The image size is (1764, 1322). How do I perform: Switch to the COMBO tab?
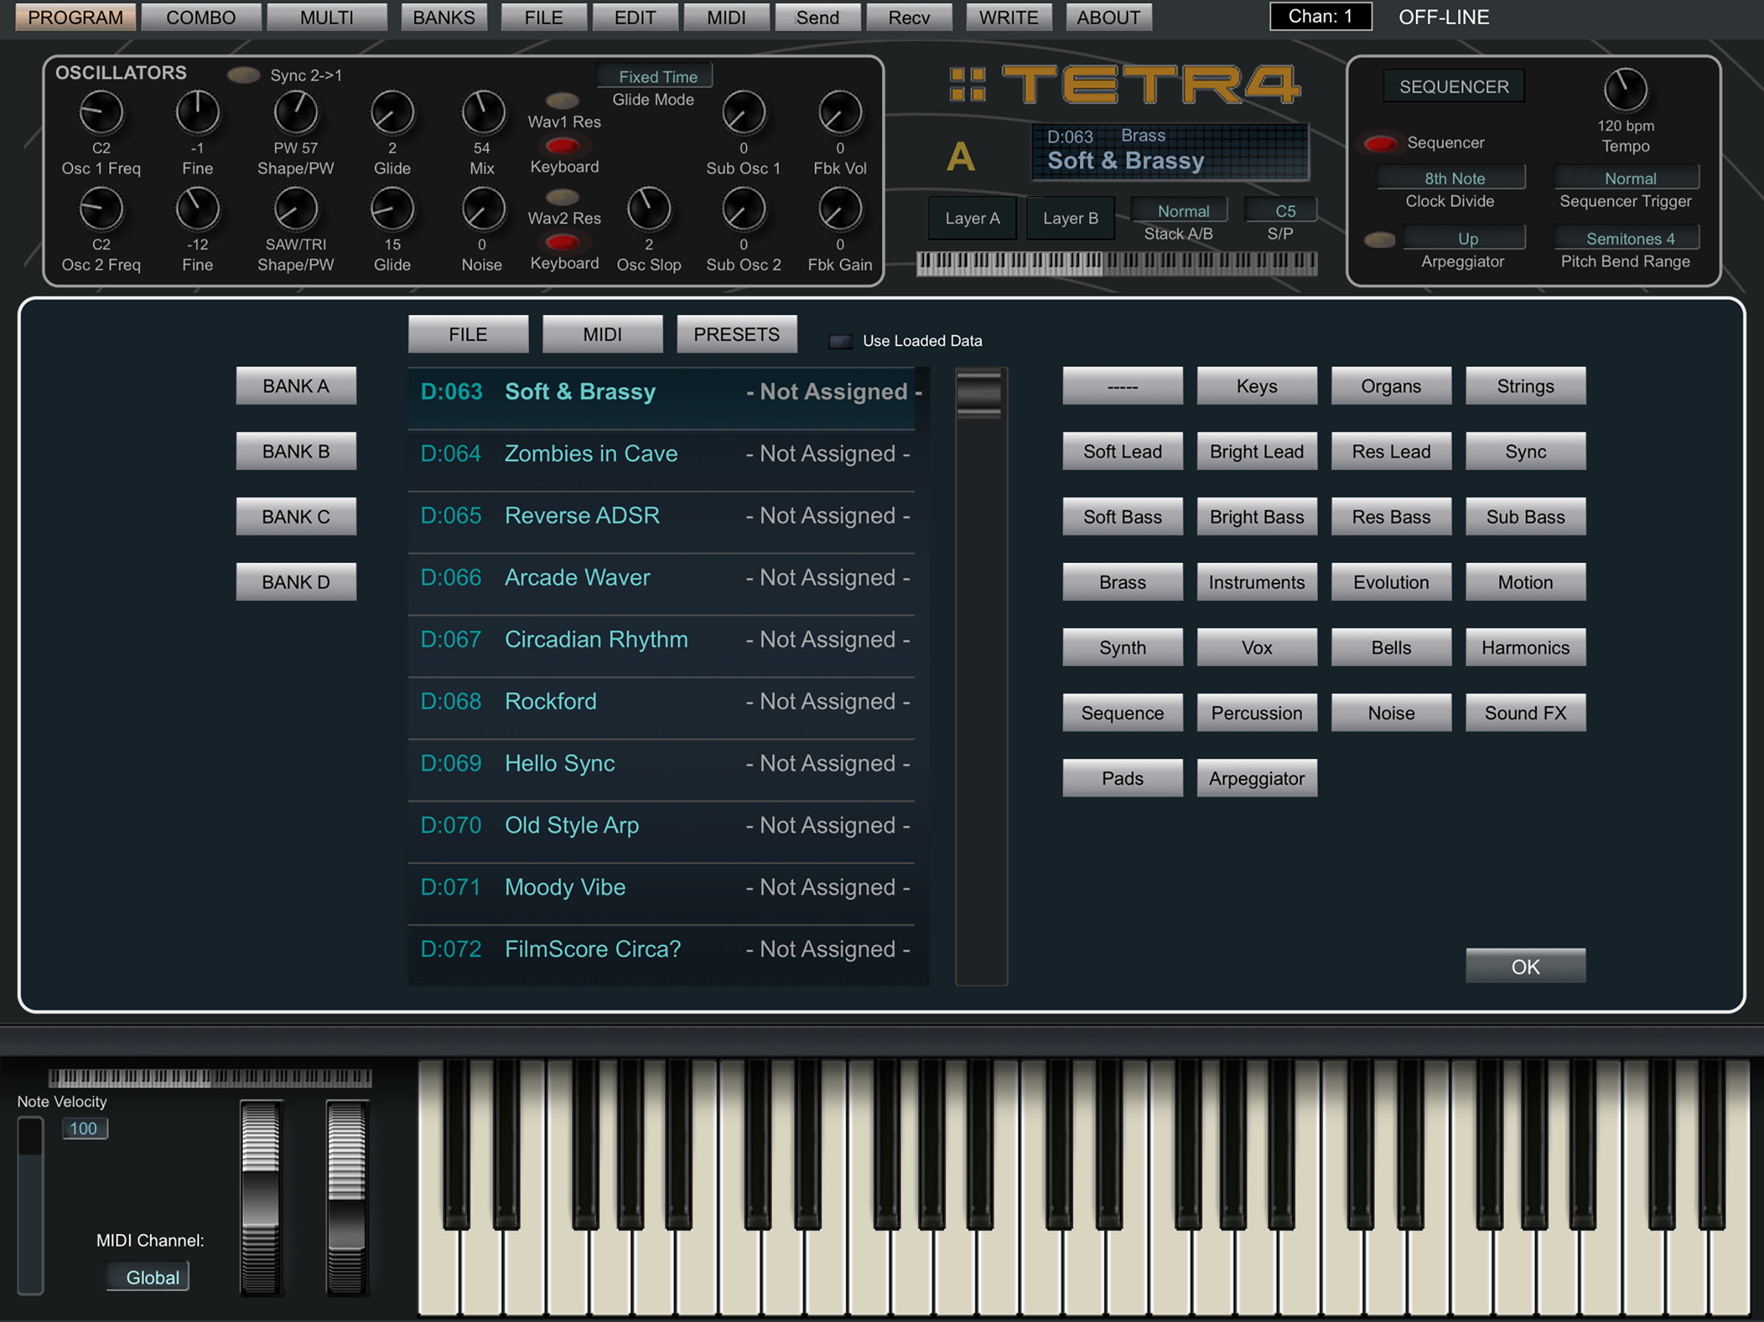coord(201,17)
